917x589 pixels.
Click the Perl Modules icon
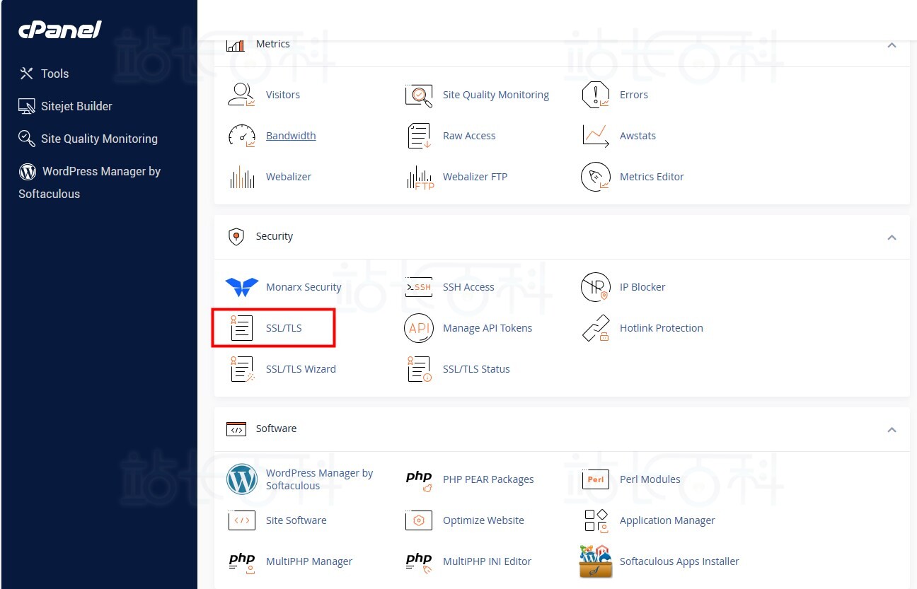595,479
